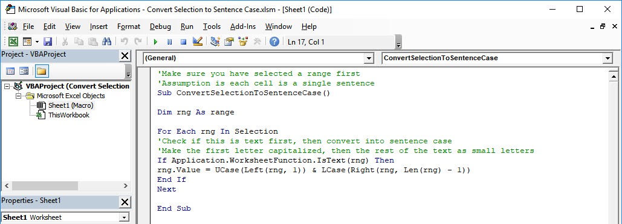Open Find with the binoculars icon

point(106,42)
